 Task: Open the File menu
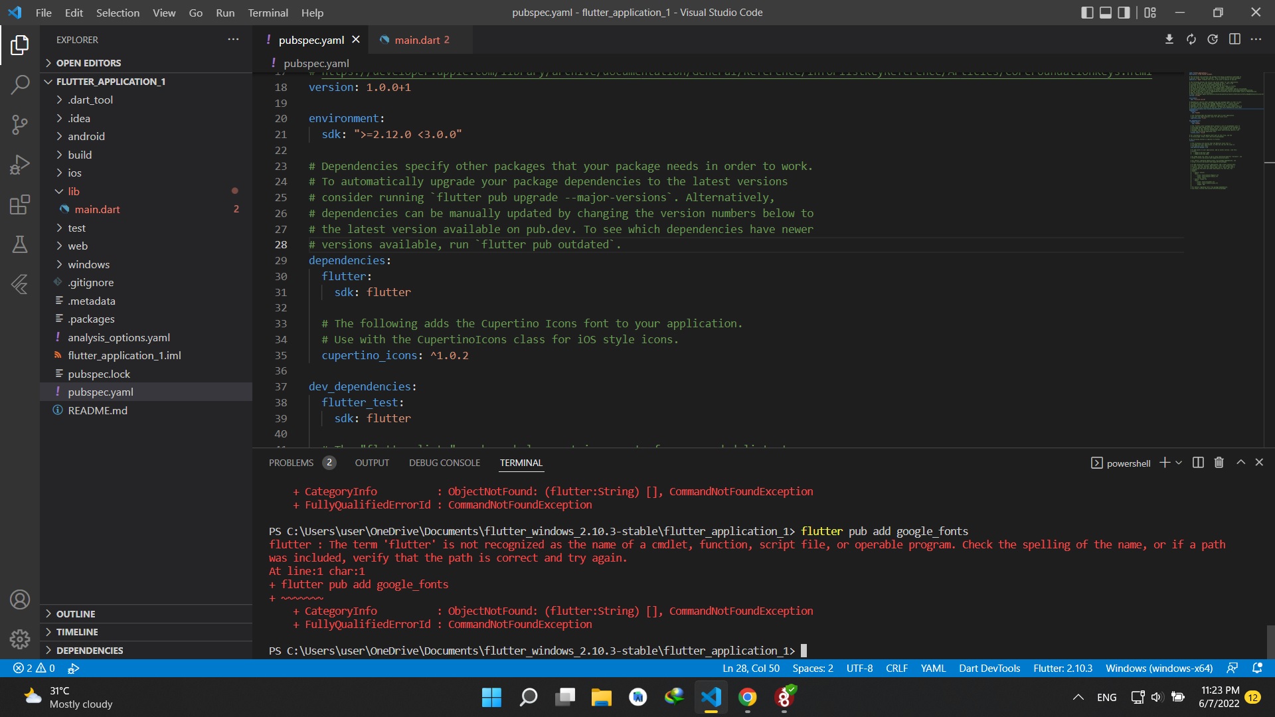[44, 13]
